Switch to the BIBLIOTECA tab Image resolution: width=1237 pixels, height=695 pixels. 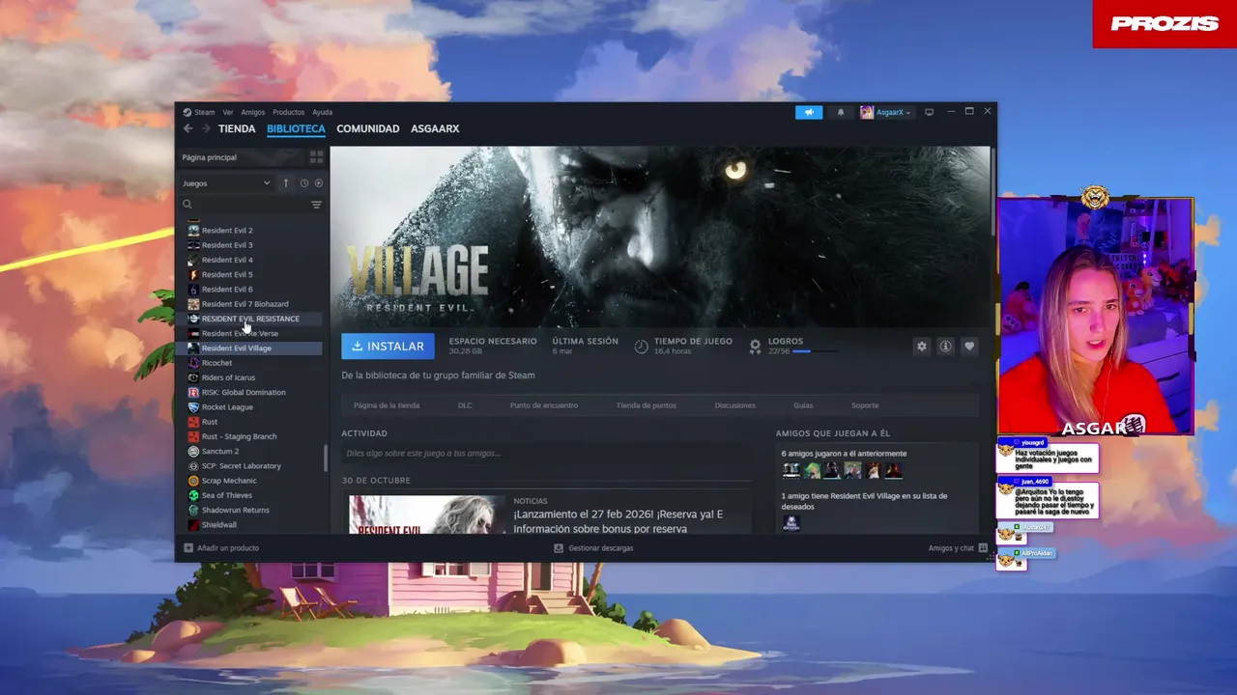[296, 128]
